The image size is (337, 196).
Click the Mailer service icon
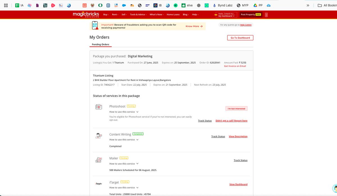(99, 160)
